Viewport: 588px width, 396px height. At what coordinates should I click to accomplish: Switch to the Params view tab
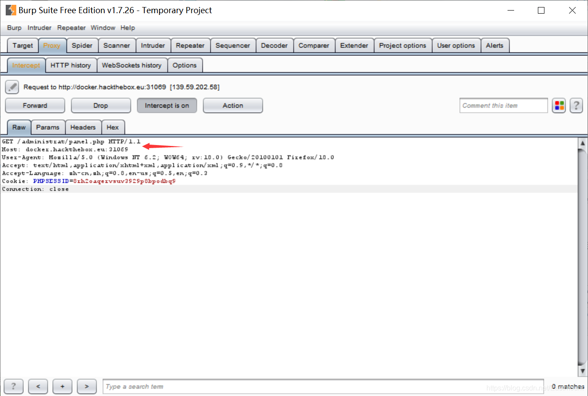[47, 127]
